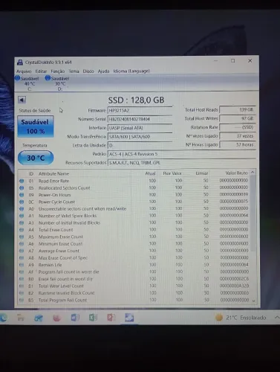
Task: Click the status dot for Read Error Rate
Action: (22, 181)
